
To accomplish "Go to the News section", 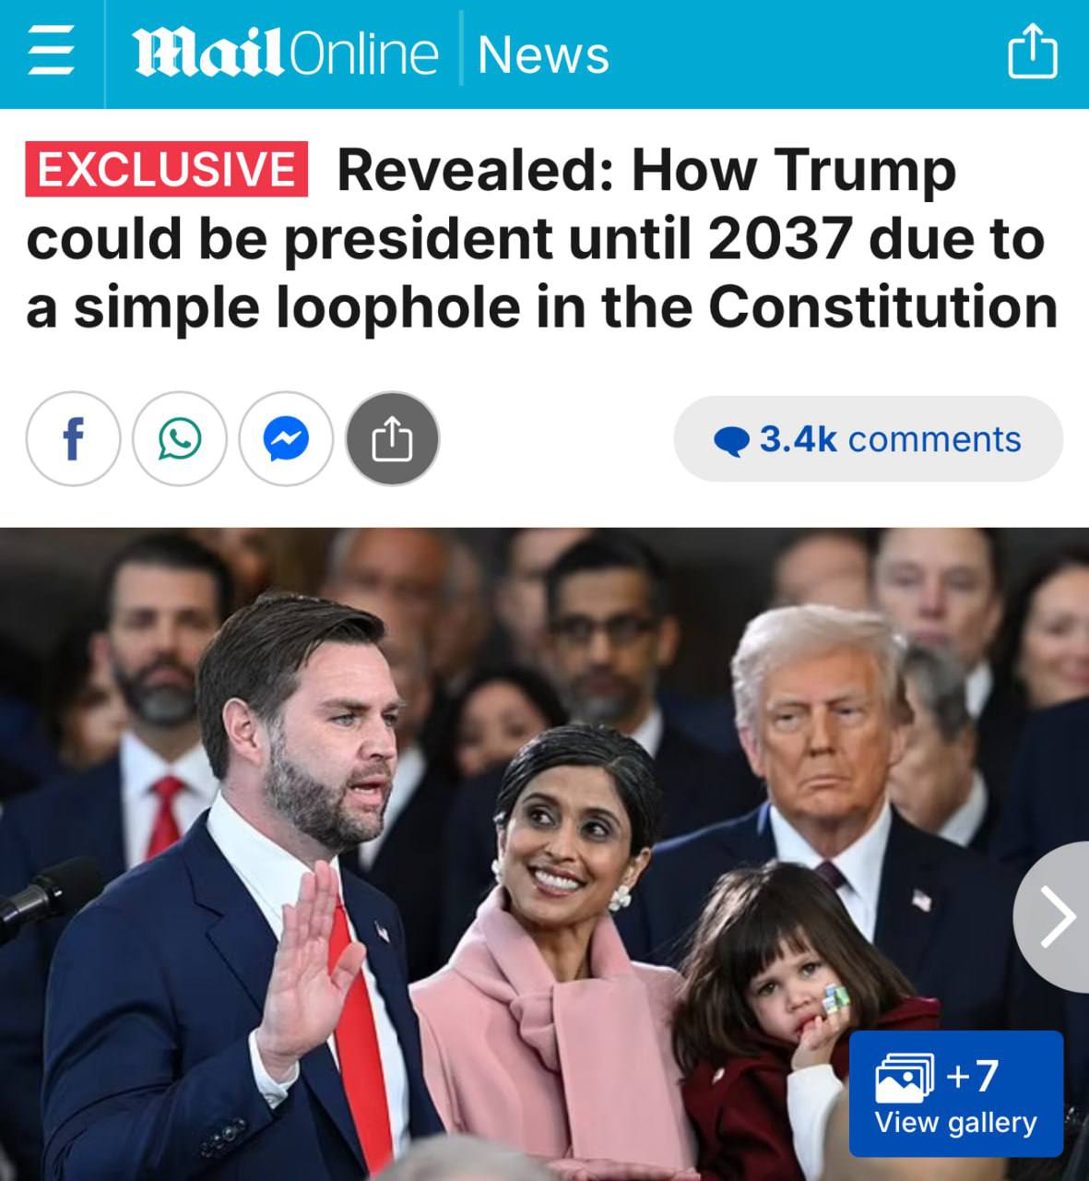I will pos(544,54).
